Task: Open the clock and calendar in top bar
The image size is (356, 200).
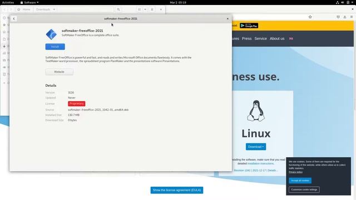Action: pyautogui.click(x=178, y=2)
